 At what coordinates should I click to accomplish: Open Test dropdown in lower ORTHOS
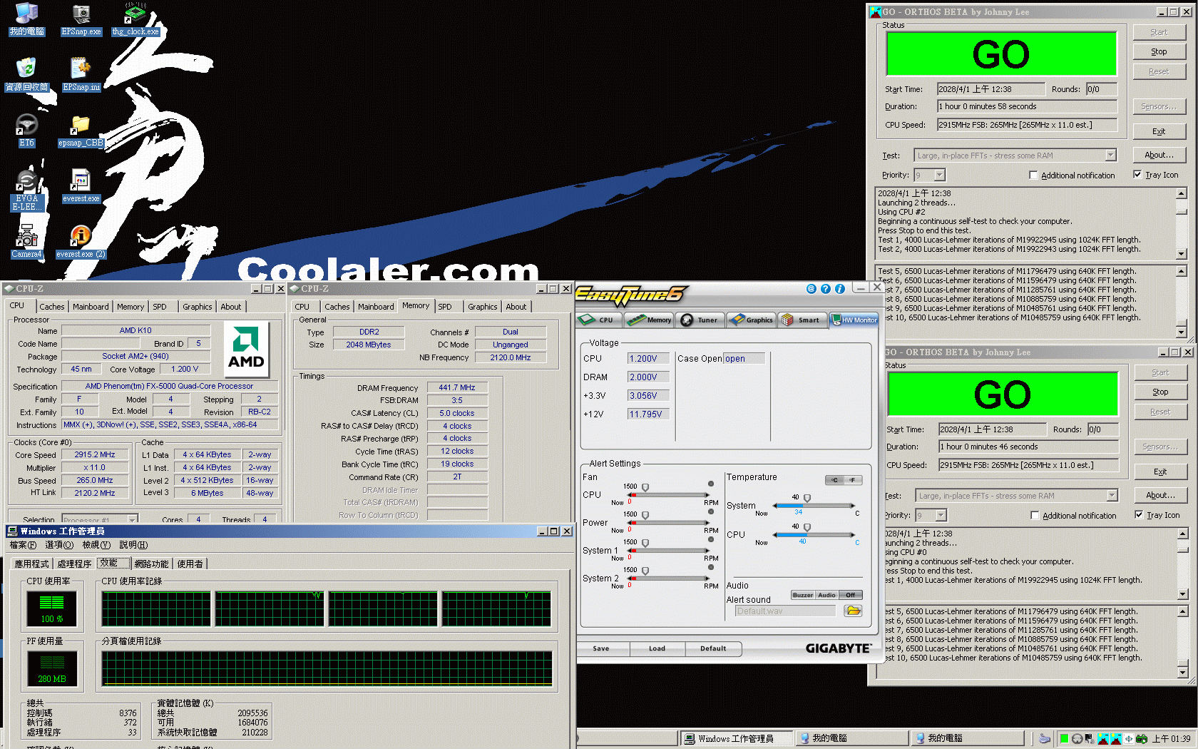tap(1112, 496)
